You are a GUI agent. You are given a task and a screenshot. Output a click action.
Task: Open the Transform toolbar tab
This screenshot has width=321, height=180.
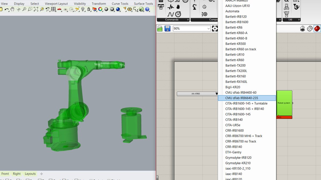tap(99, 4)
